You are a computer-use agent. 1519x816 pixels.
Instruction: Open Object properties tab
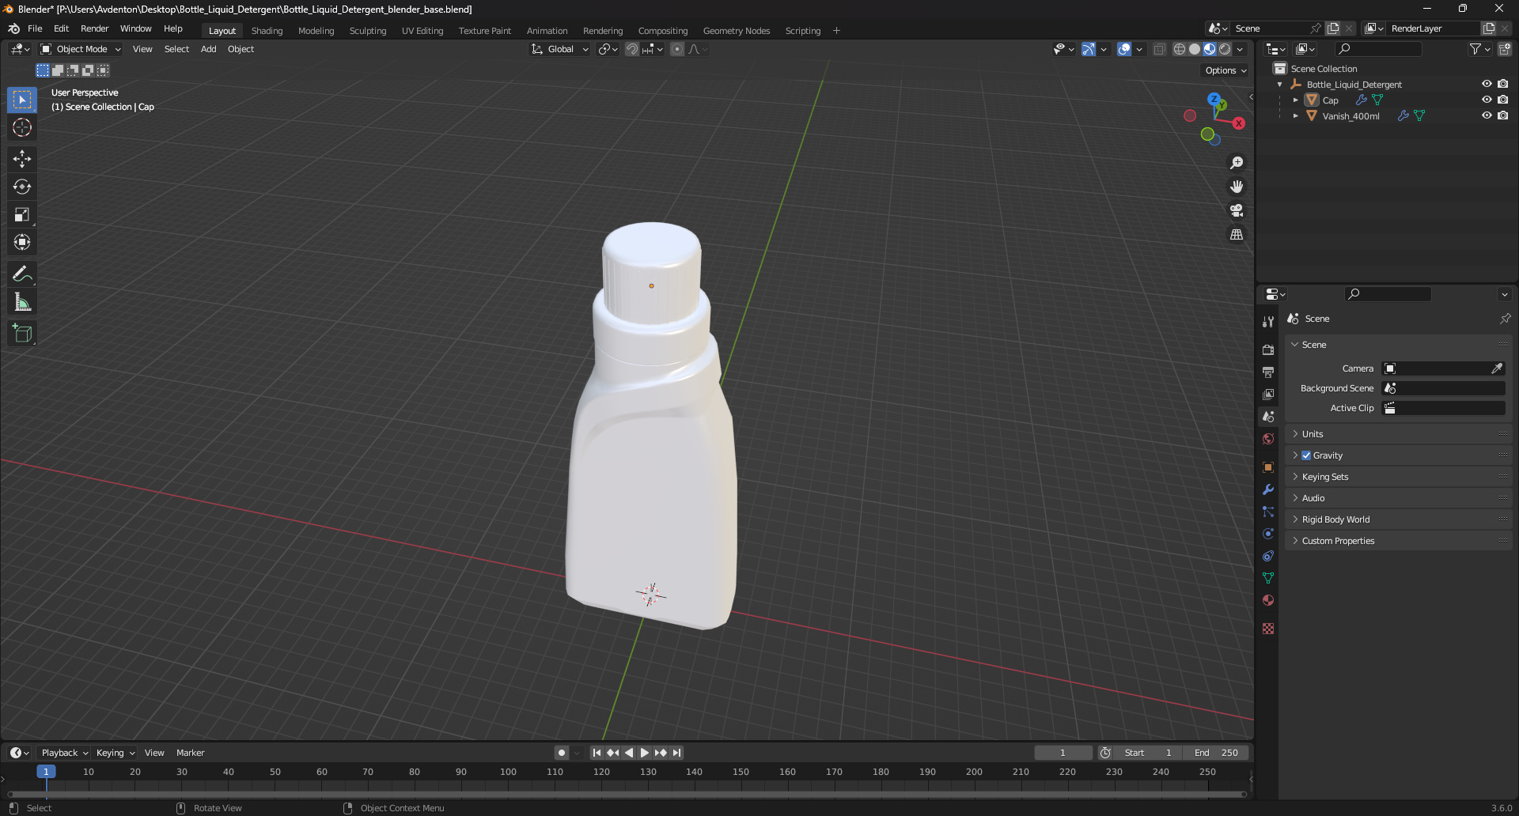coord(1268,467)
